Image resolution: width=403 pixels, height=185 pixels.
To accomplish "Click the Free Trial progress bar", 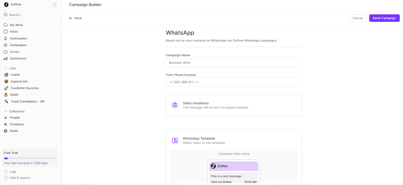I will tap(30, 158).
